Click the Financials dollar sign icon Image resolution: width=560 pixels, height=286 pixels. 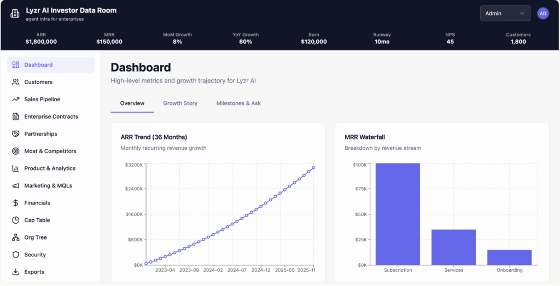click(x=15, y=203)
